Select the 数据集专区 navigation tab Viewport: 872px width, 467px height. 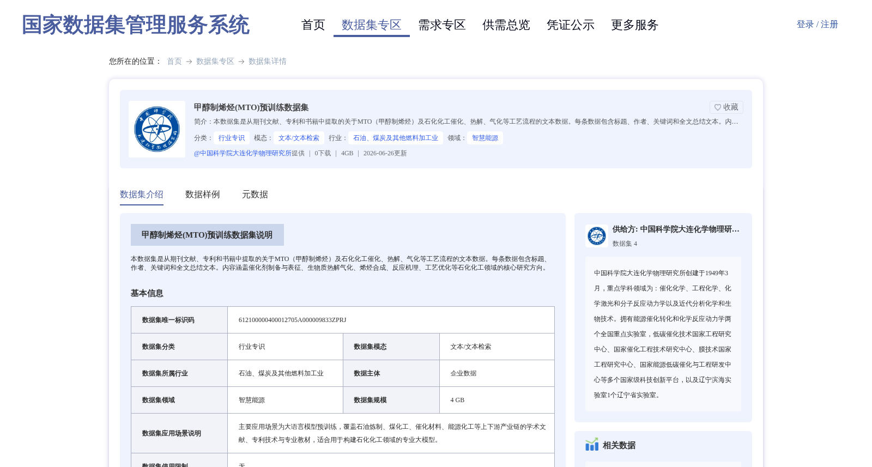point(372,25)
